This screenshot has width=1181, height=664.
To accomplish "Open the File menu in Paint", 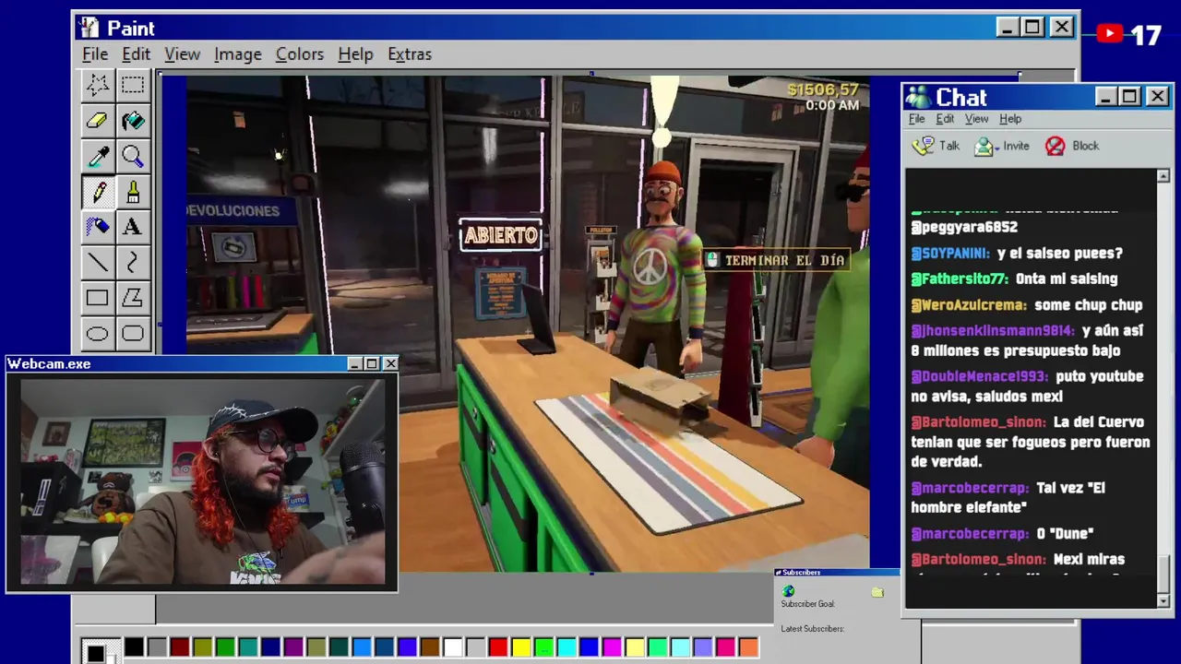I will coord(95,54).
